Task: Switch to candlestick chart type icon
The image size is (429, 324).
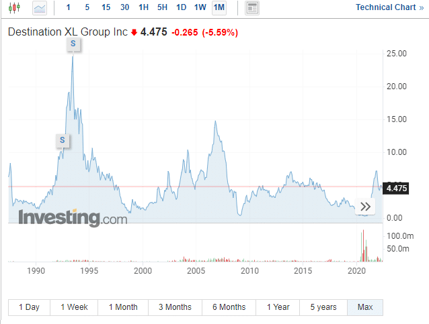Action: point(14,7)
